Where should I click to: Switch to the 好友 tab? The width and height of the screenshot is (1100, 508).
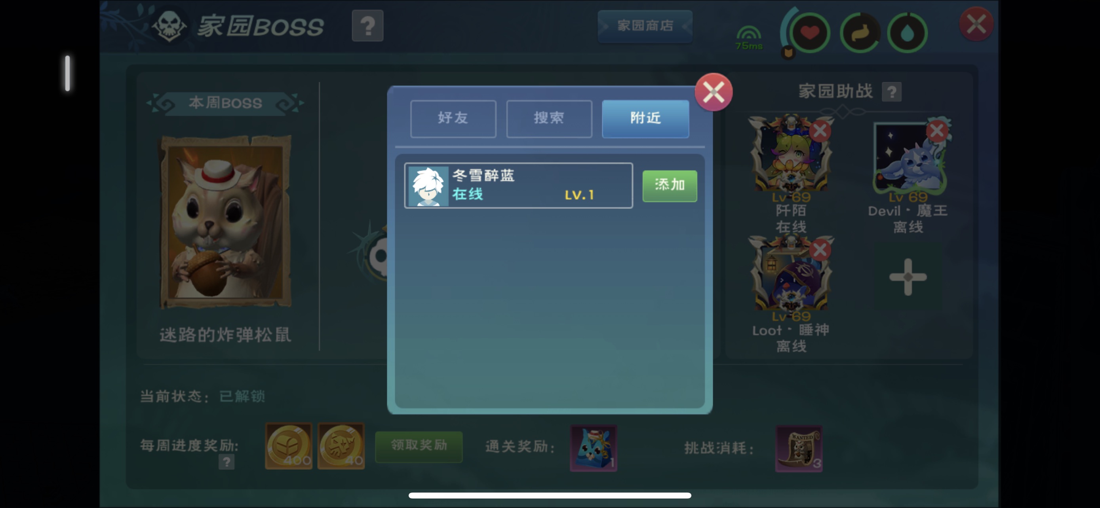[453, 119]
